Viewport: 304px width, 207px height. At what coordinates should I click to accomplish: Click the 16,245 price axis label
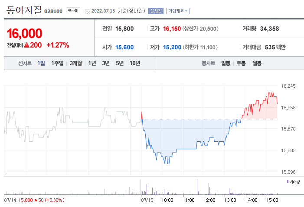288,86
